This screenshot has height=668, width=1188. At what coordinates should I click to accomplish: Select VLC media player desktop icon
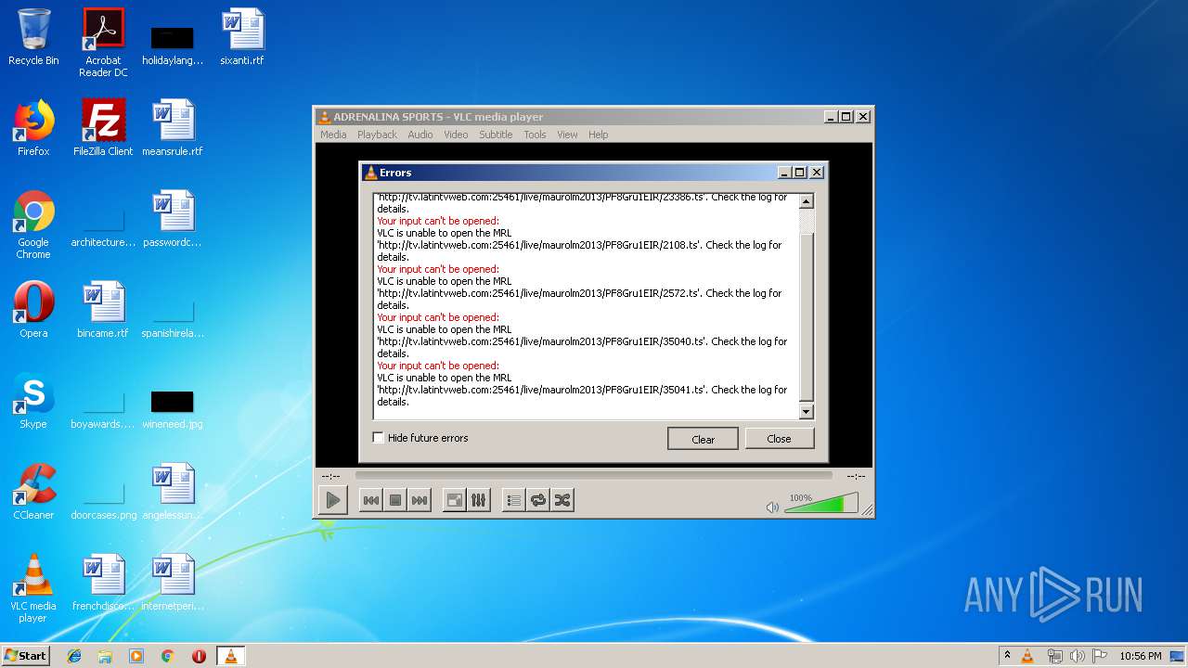tap(33, 588)
